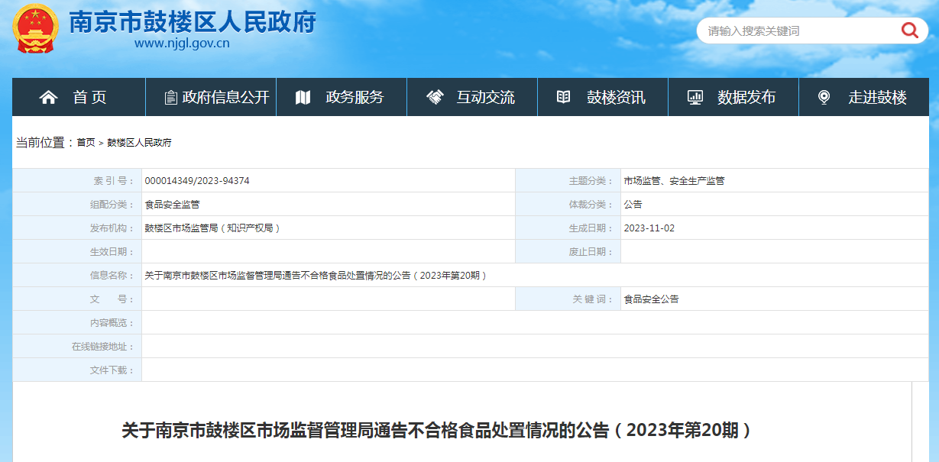Click the location pin icon beside 走进鼓楼
Viewport: 939px width, 462px height.
[824, 97]
